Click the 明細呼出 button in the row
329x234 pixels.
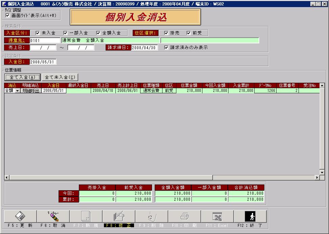[x=31, y=91]
